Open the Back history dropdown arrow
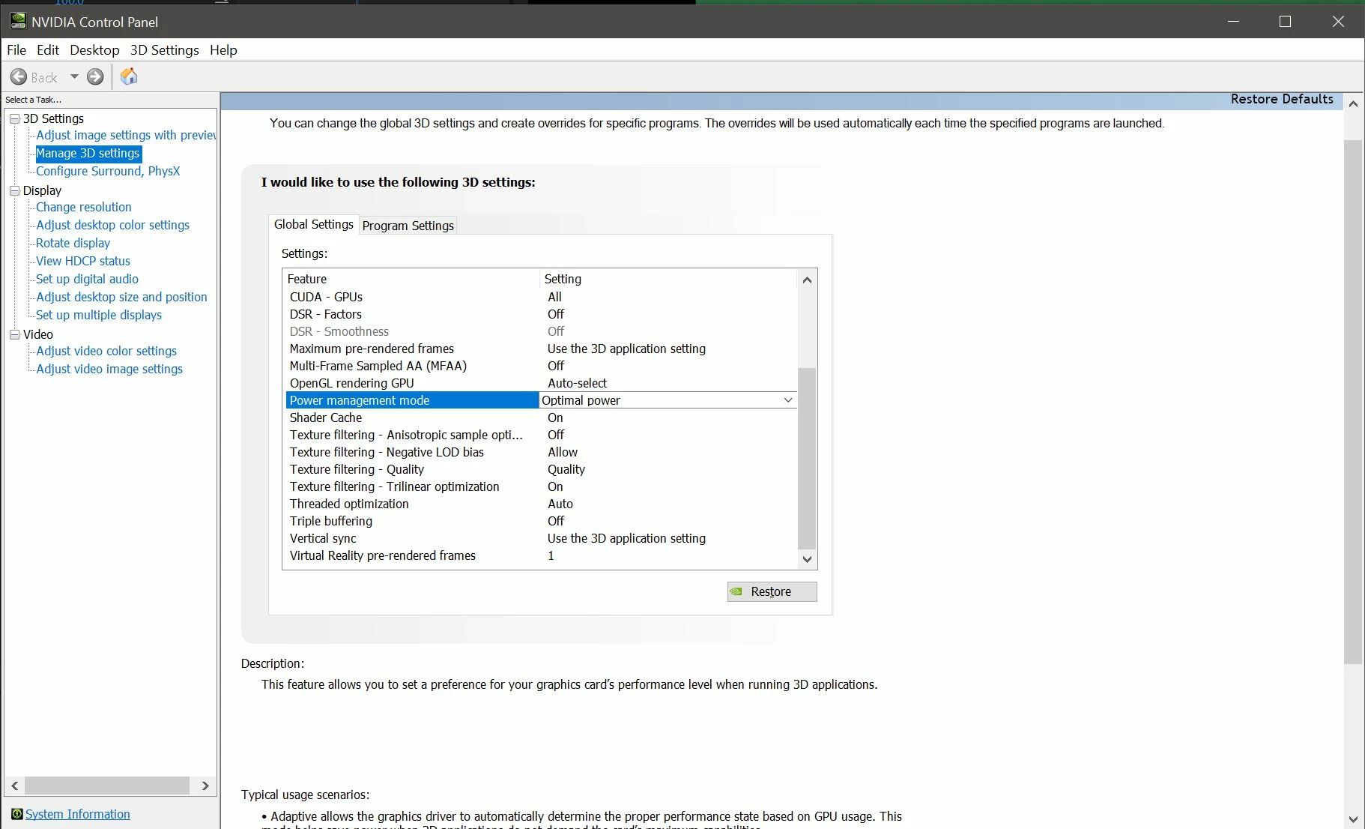Image resolution: width=1365 pixels, height=829 pixels. tap(74, 76)
